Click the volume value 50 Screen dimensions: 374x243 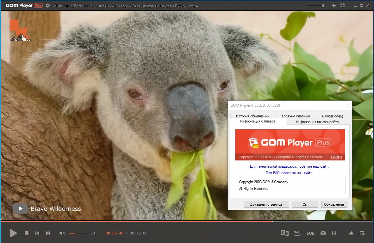click(93, 233)
